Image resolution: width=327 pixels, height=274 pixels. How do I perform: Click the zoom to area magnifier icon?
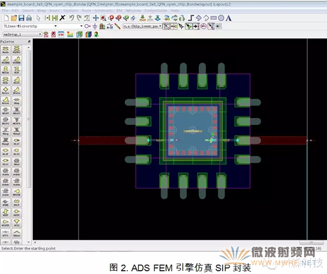pos(103,18)
